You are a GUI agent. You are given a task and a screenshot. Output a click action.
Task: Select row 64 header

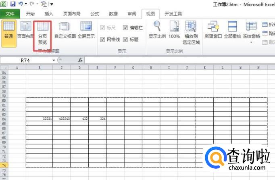4,119
